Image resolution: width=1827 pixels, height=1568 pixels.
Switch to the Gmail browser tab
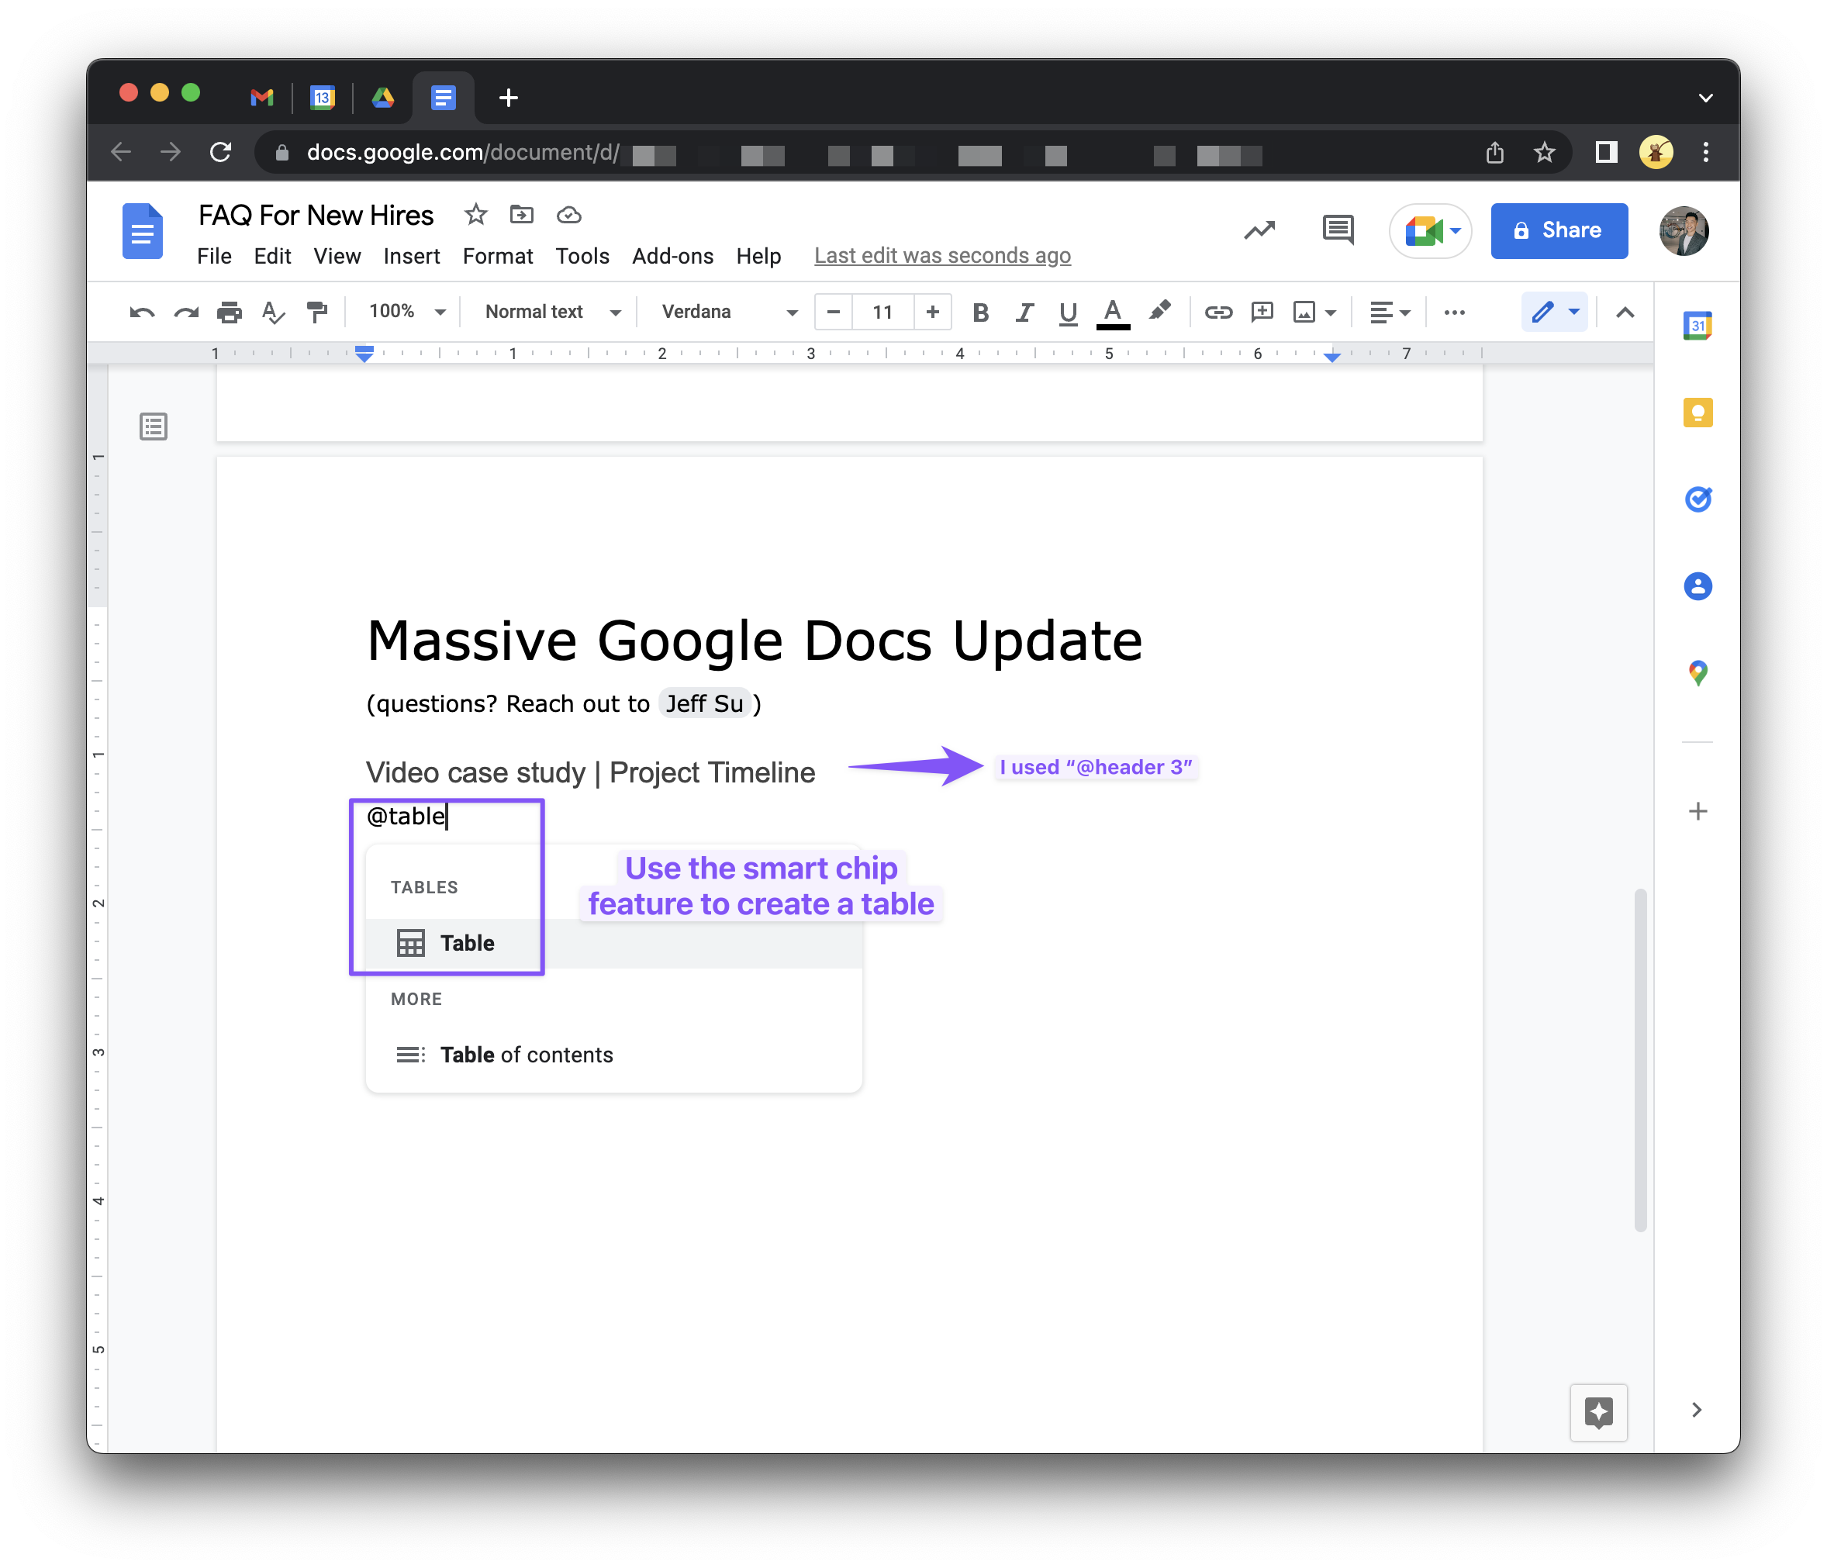click(262, 97)
